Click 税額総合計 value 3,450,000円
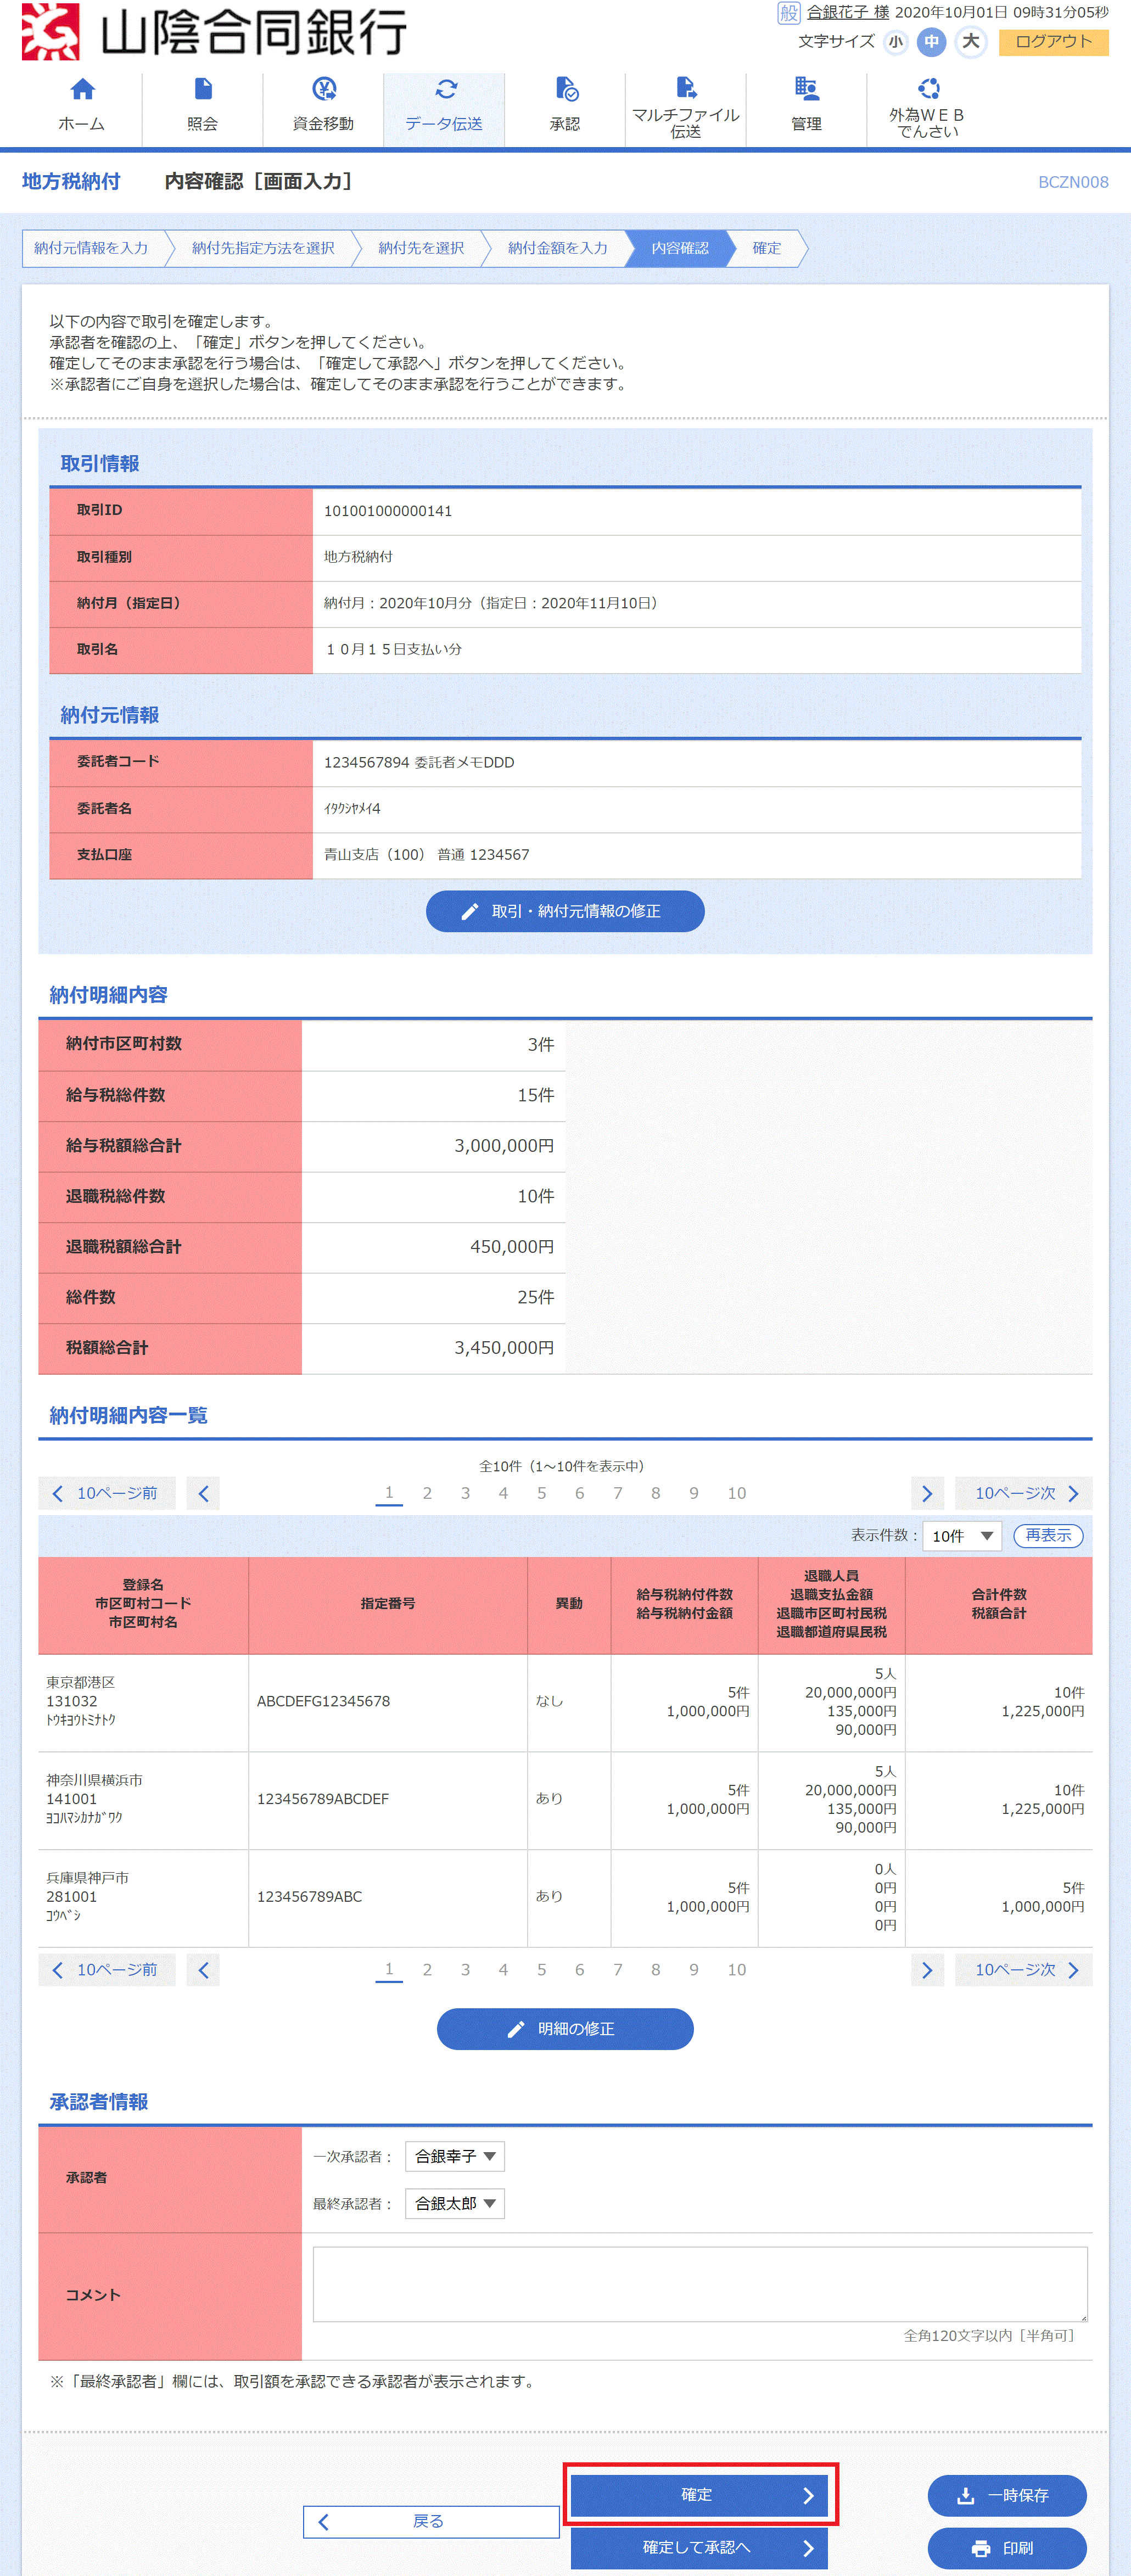1131x2576 pixels. tap(504, 1348)
